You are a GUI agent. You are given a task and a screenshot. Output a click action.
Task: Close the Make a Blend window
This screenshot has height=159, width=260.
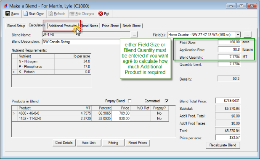(x=252, y=6)
